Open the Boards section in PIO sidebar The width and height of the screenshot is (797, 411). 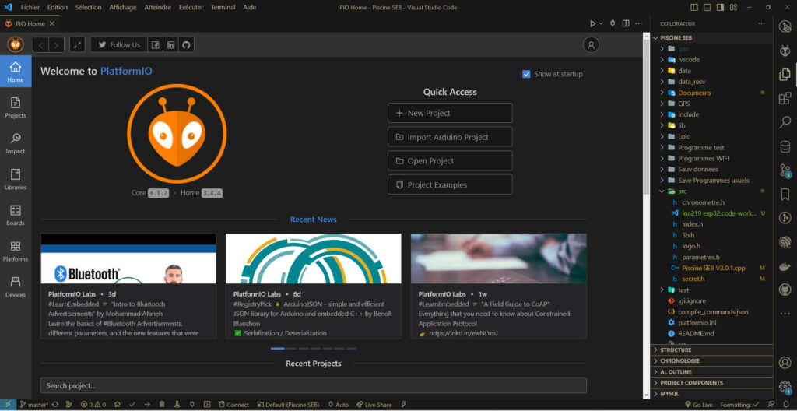[x=16, y=215]
